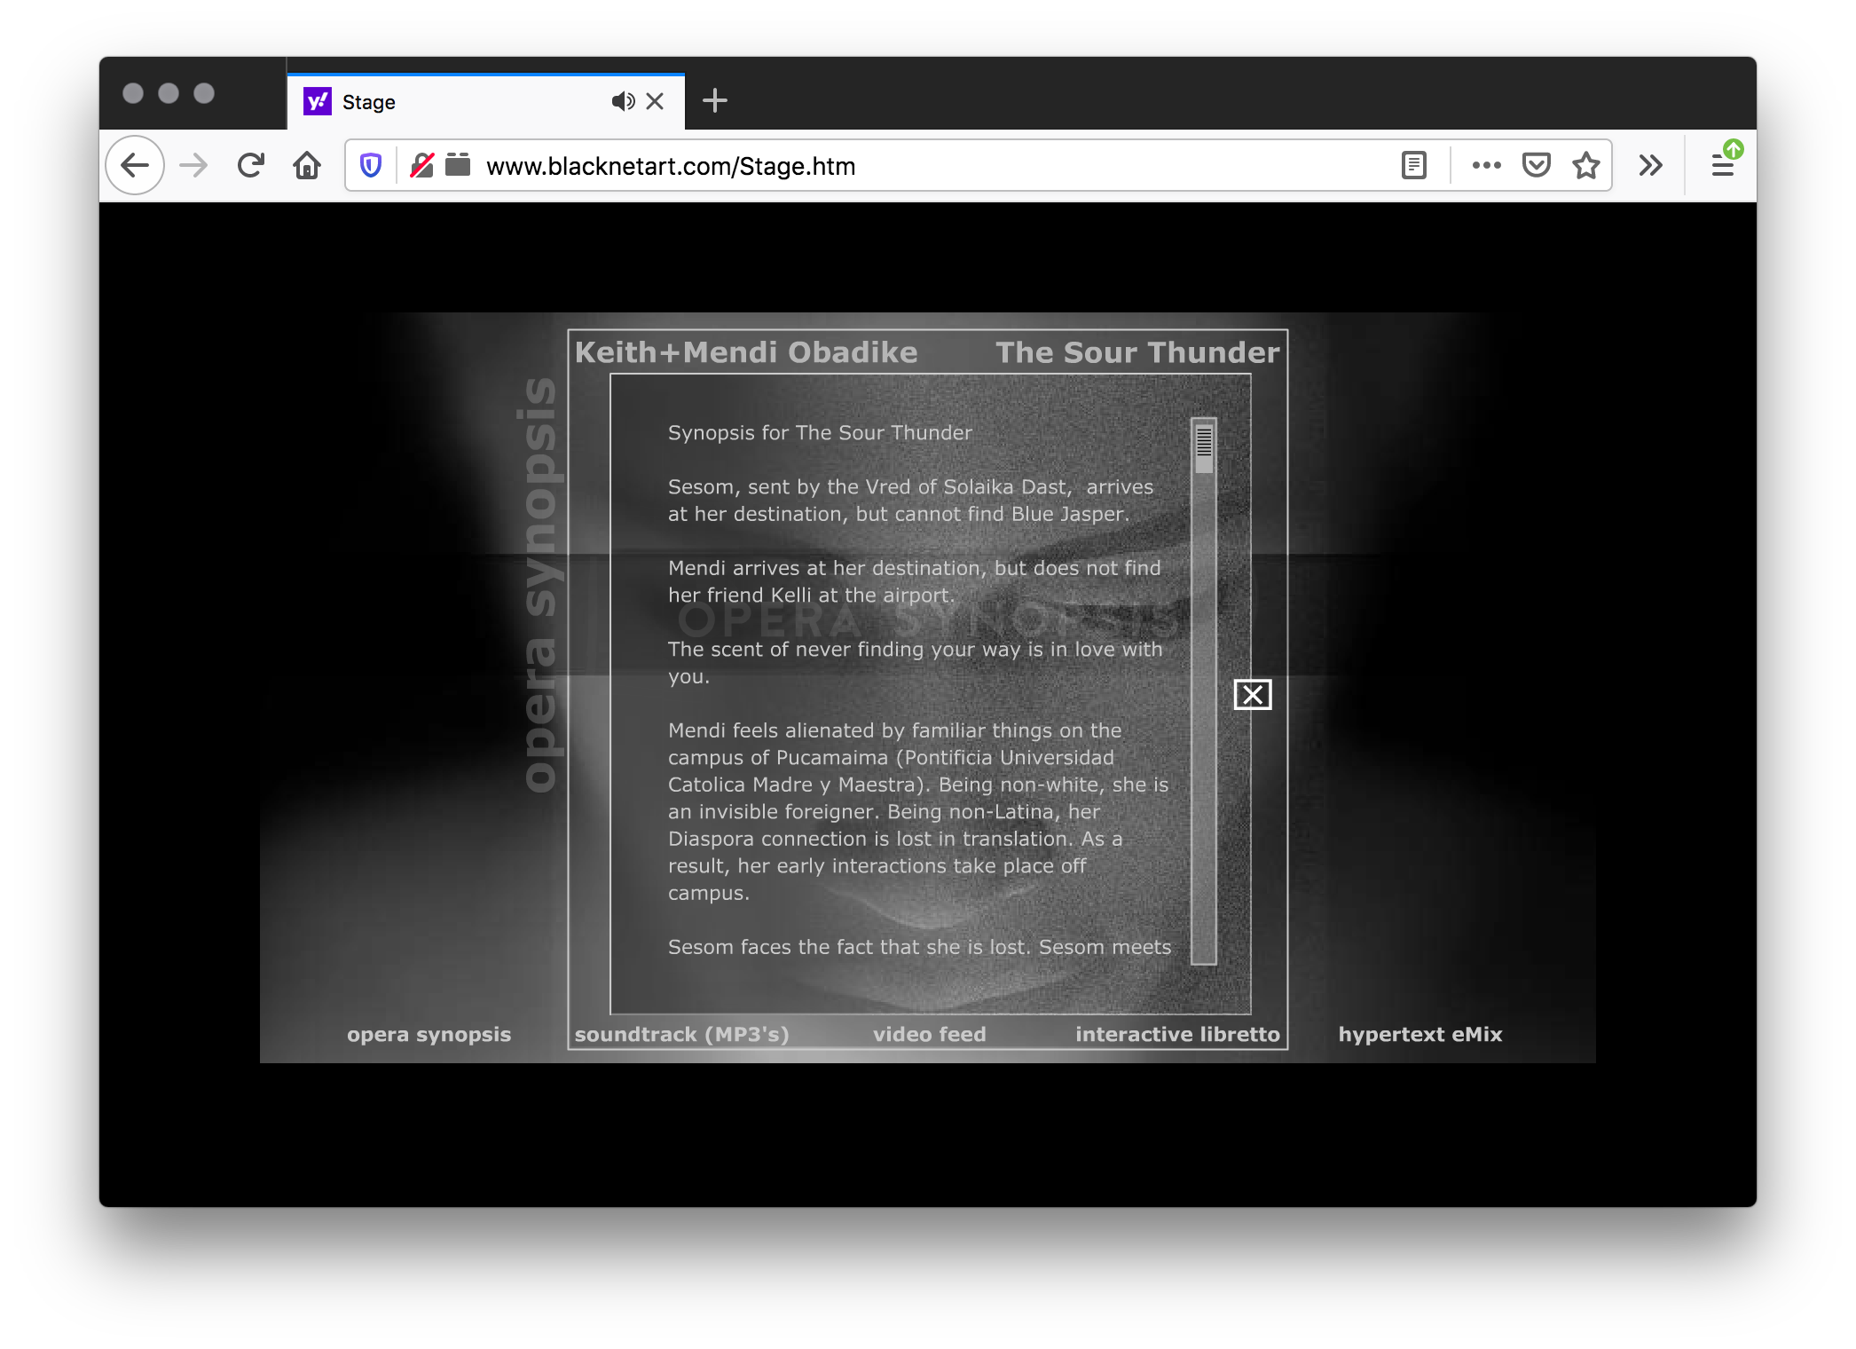Click the vertical opera synopsis heading
The height and width of the screenshot is (1349, 1856).
click(539, 585)
